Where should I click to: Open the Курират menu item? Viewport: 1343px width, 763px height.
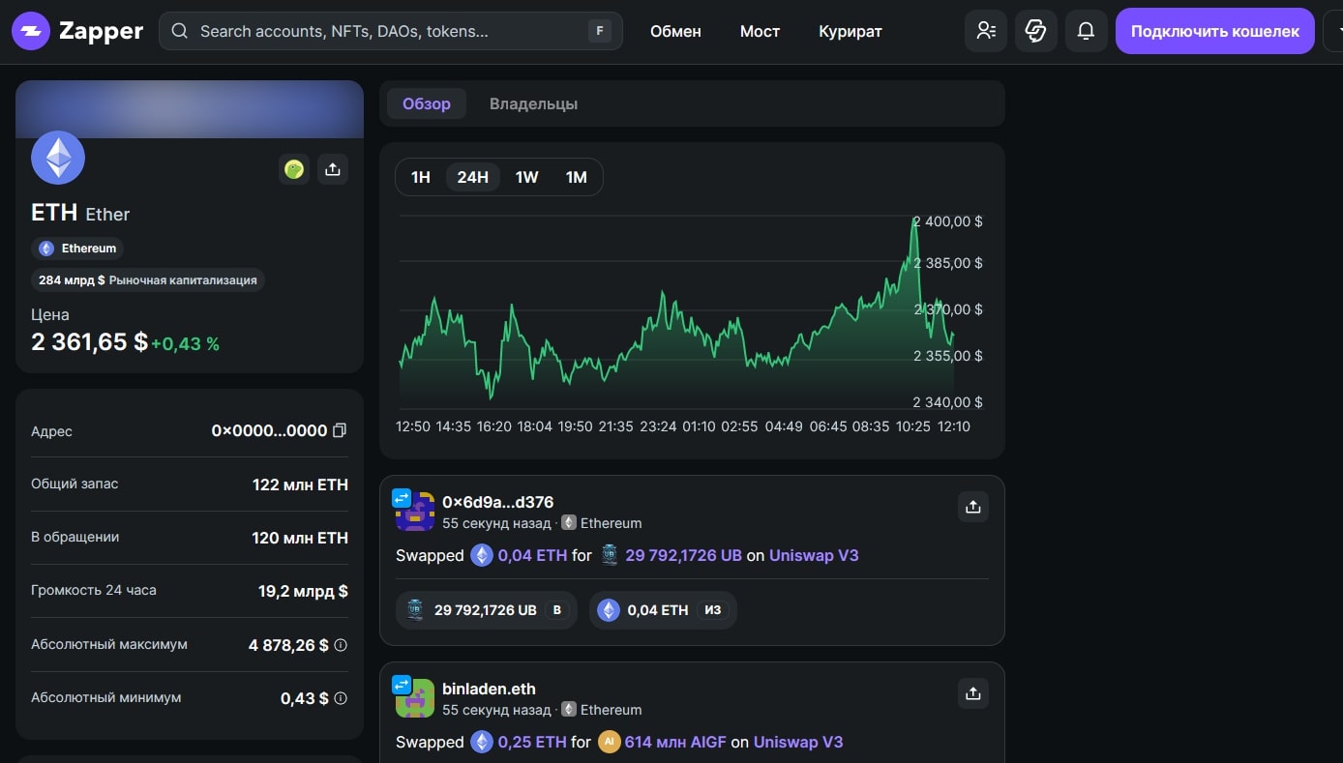click(851, 31)
